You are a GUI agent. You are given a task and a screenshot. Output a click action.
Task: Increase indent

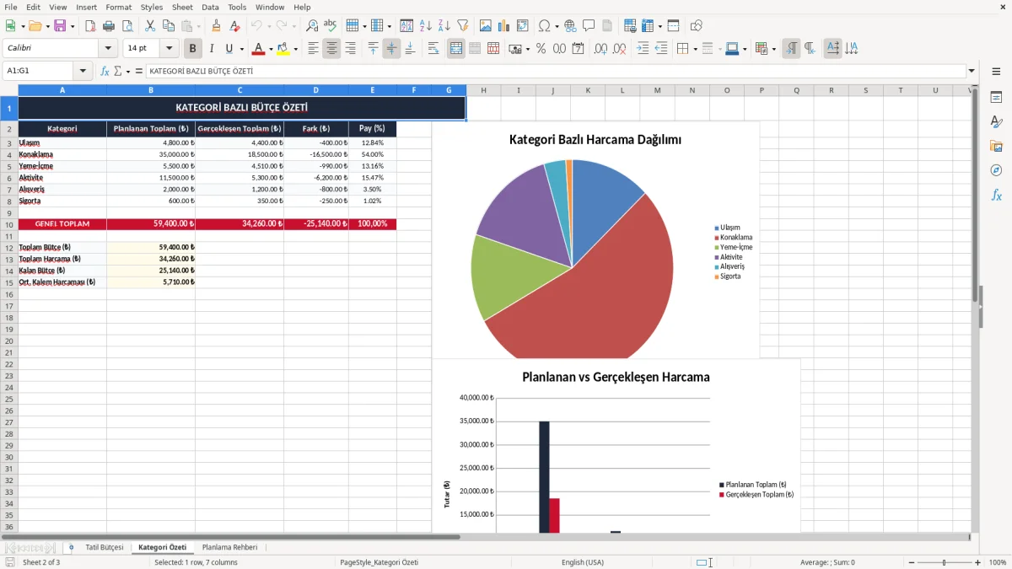(643, 49)
